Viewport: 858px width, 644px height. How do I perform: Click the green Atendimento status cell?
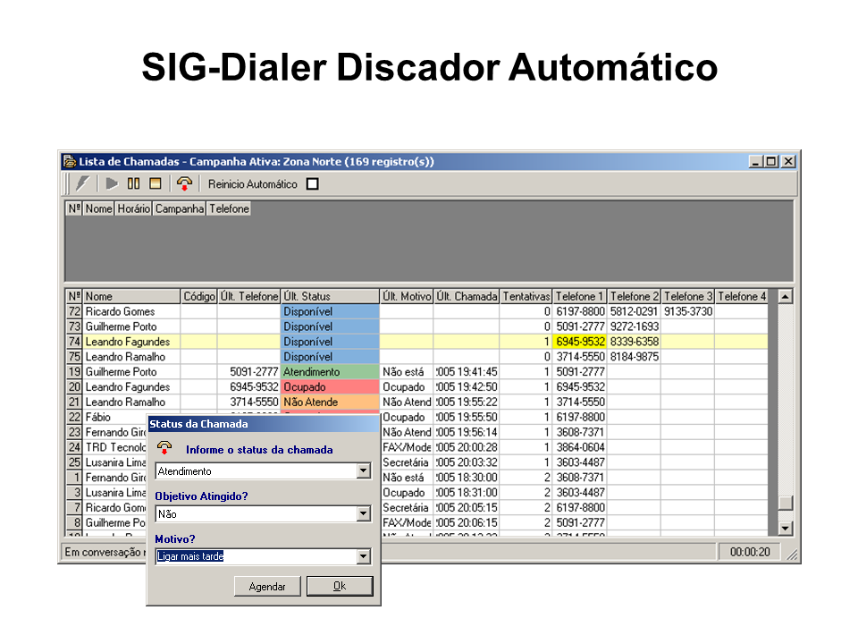(x=330, y=372)
